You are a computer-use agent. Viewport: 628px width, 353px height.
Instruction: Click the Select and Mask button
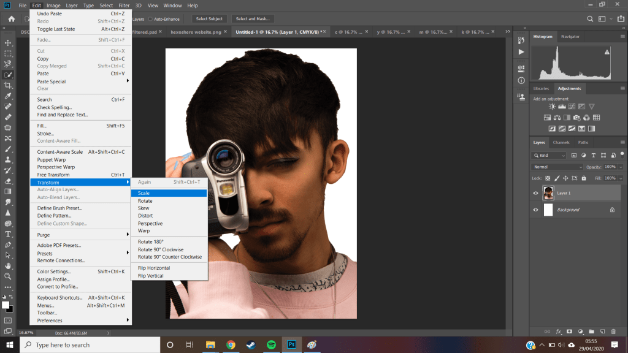pos(252,19)
